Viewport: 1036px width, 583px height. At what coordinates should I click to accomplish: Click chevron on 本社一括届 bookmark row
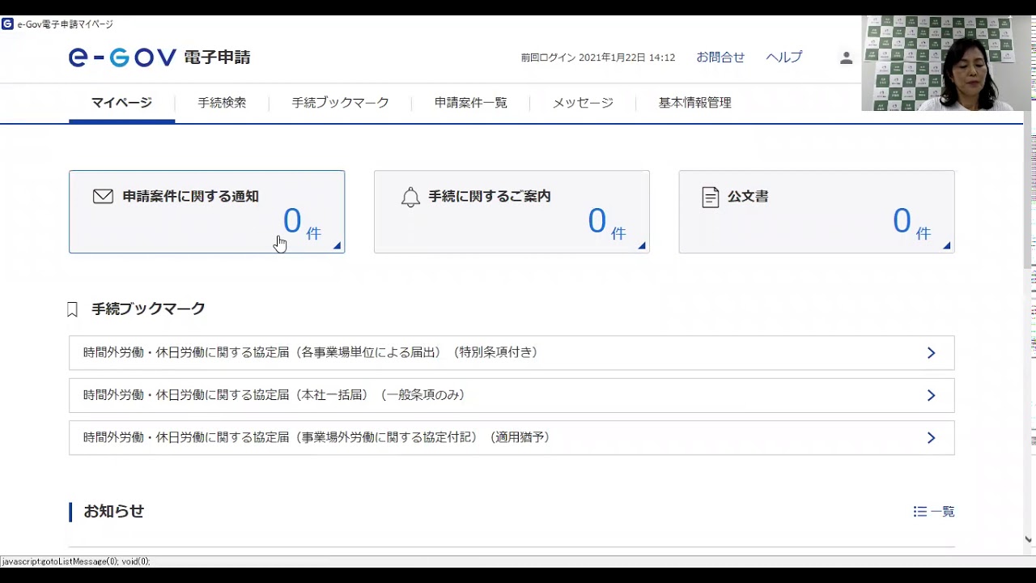tap(931, 395)
